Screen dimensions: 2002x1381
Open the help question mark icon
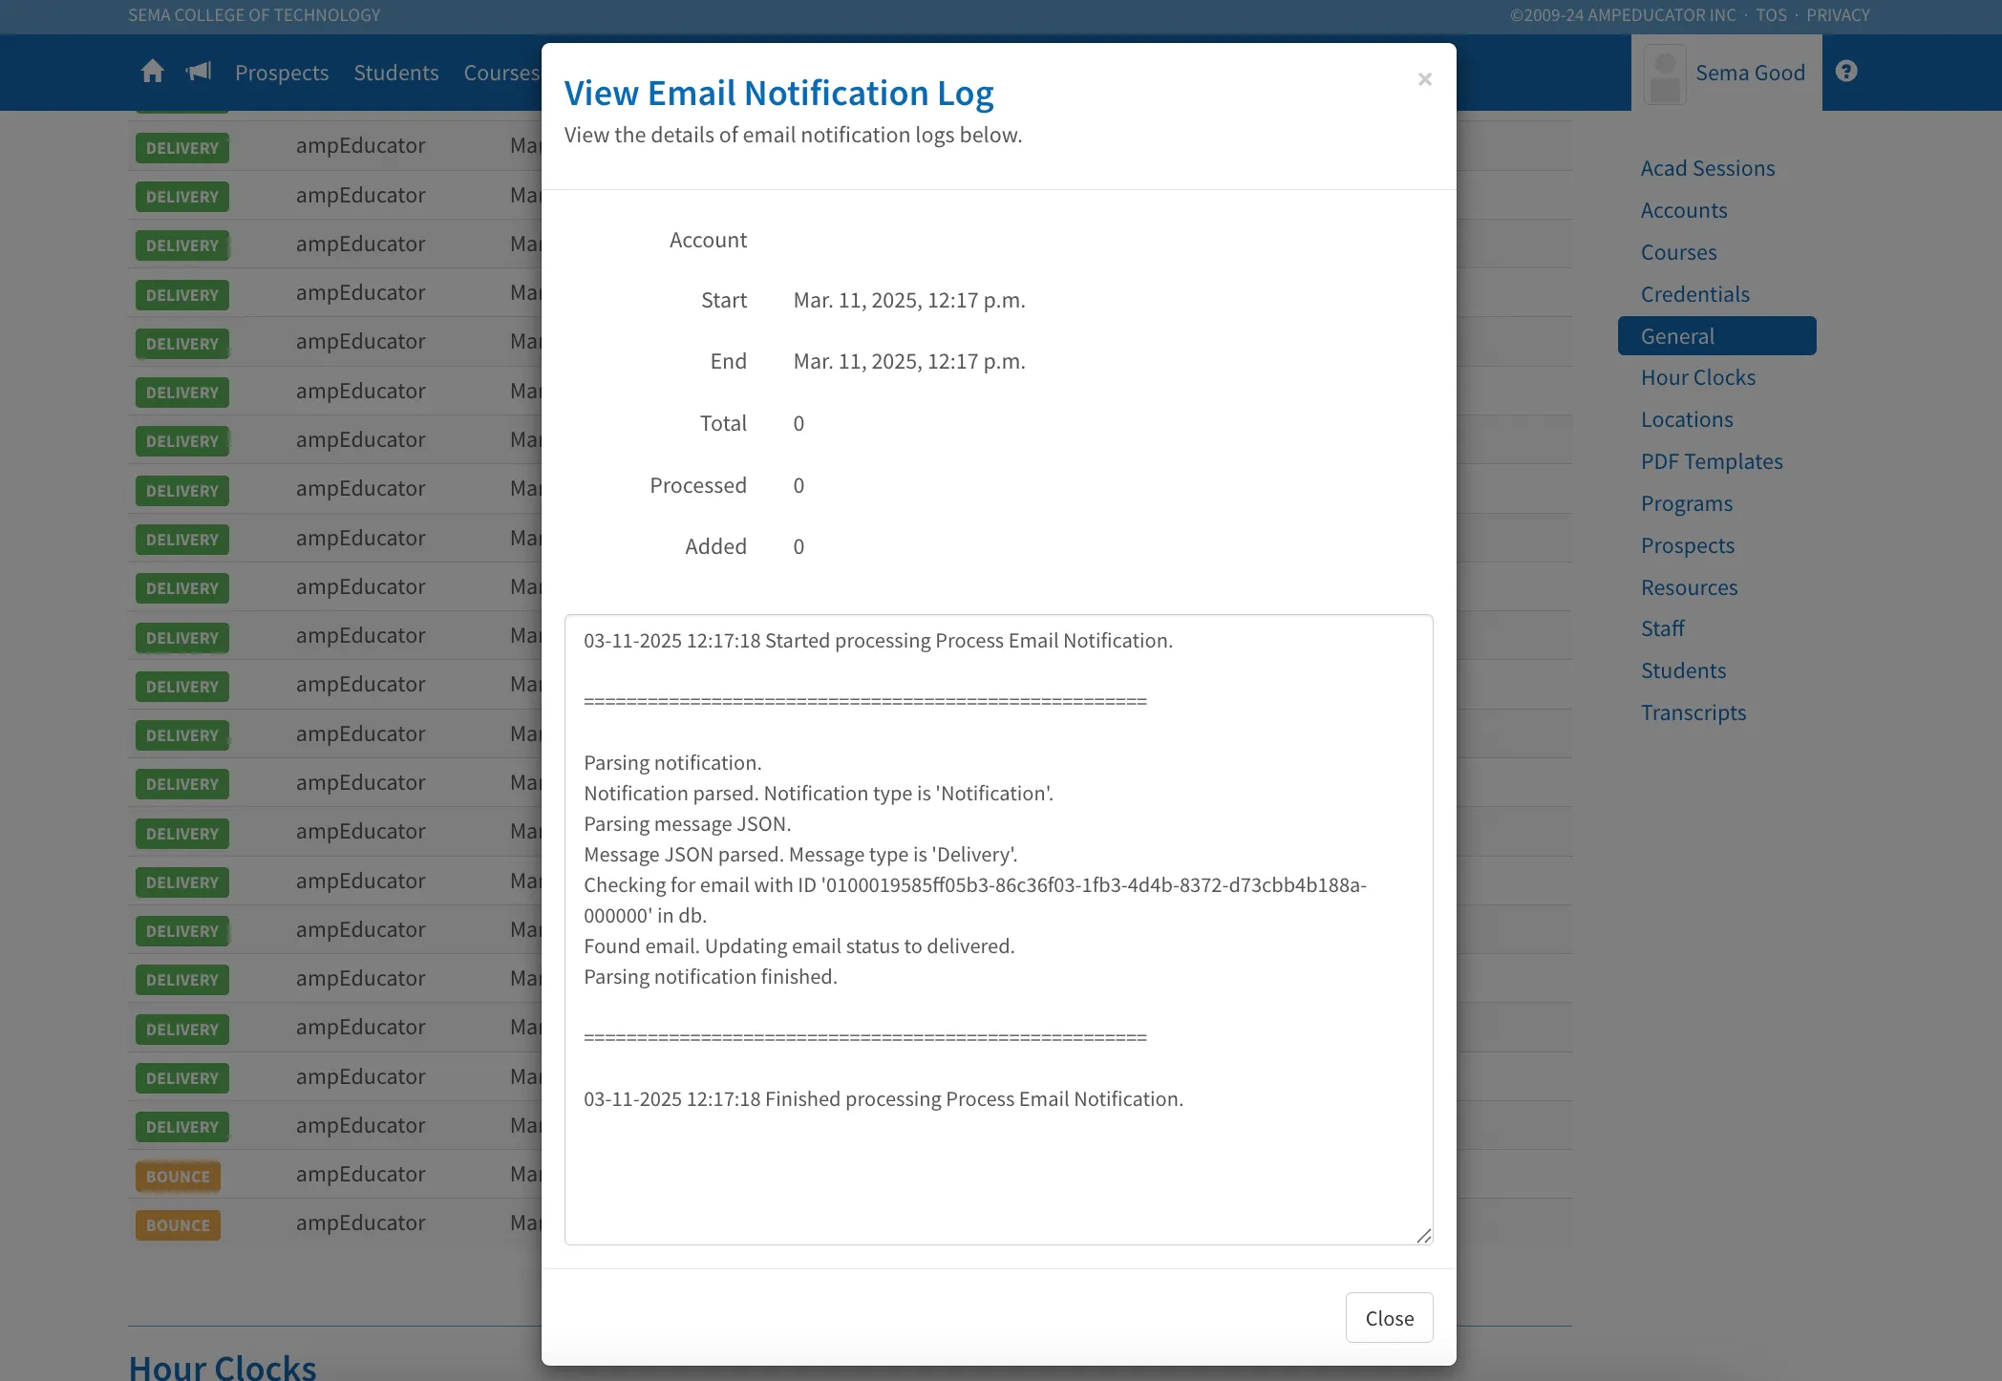1846,72
